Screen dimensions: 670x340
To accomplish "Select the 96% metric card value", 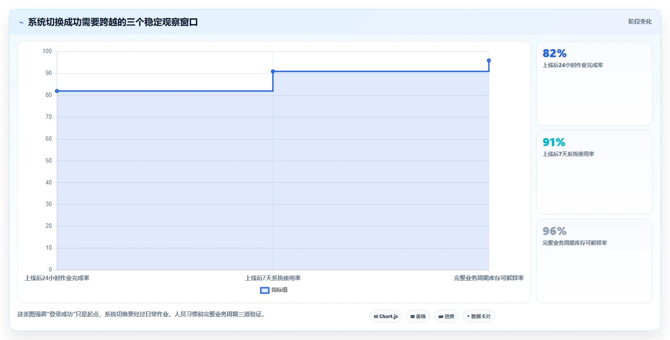I will coord(555,231).
